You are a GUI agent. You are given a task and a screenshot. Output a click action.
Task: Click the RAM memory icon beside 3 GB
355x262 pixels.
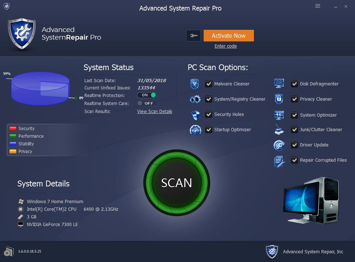tap(21, 217)
